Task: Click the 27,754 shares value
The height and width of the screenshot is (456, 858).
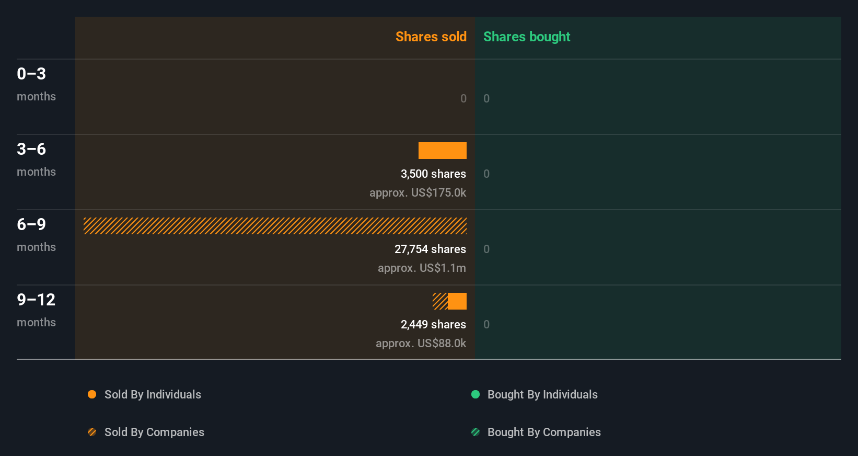Action: point(430,249)
